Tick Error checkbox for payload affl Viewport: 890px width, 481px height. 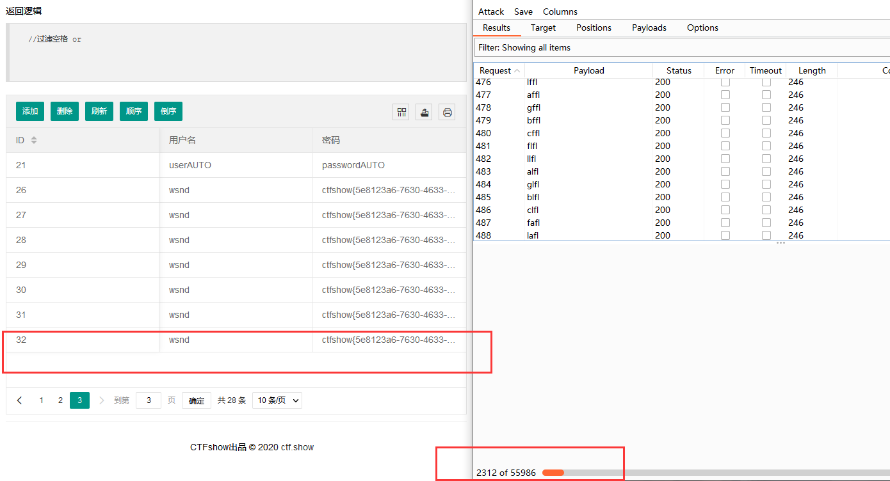coord(725,95)
